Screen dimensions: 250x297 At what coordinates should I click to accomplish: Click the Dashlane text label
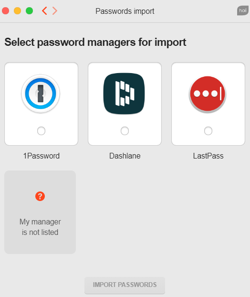coord(125,156)
